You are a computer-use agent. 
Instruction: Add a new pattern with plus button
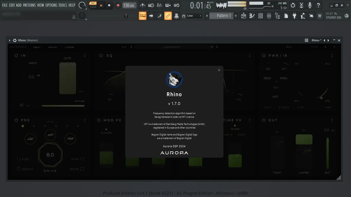pos(236,16)
